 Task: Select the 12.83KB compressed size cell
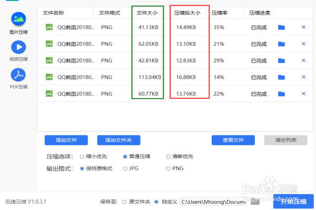[186, 61]
